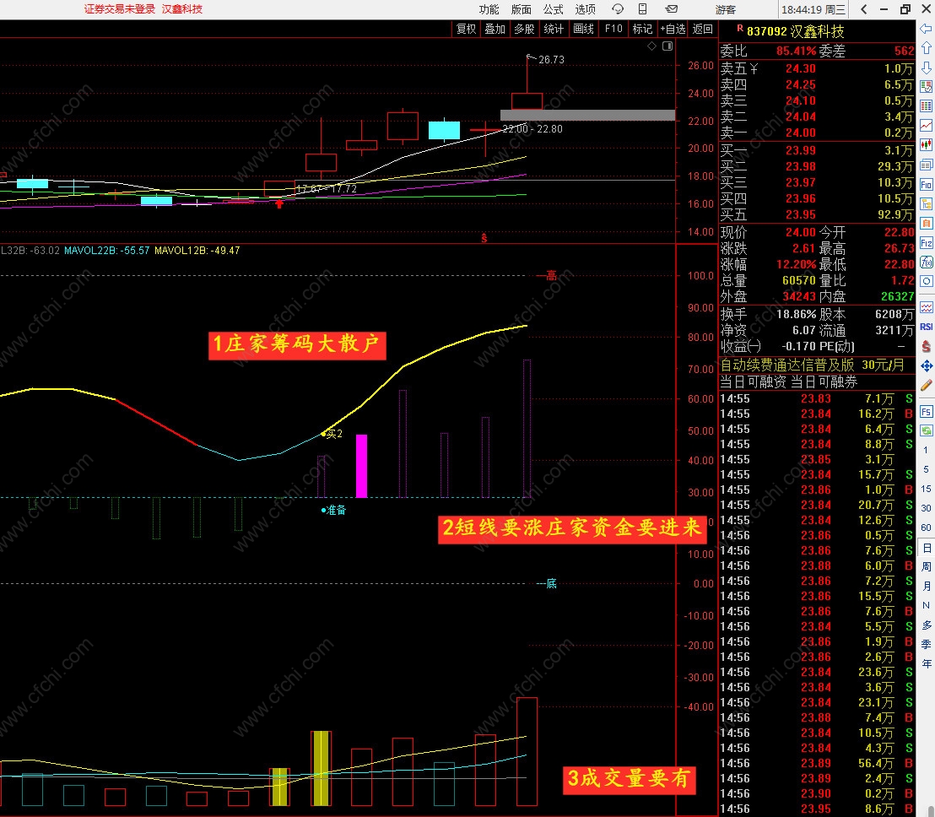Click the envelope message icon

tap(672, 9)
